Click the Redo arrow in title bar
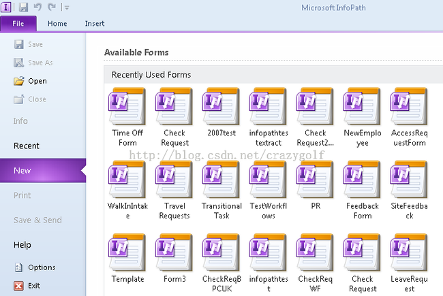Image resolution: width=443 pixels, height=296 pixels. [x=52, y=7]
